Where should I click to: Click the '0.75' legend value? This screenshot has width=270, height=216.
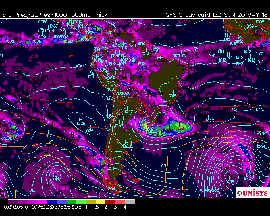pos(76,207)
